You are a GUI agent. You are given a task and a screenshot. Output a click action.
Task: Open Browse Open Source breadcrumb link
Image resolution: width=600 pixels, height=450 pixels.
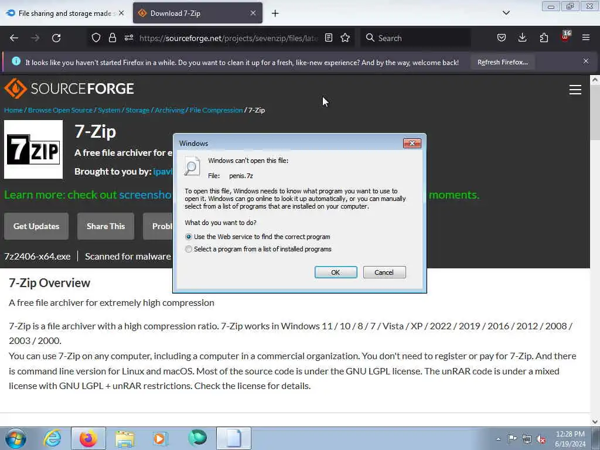[60, 110]
